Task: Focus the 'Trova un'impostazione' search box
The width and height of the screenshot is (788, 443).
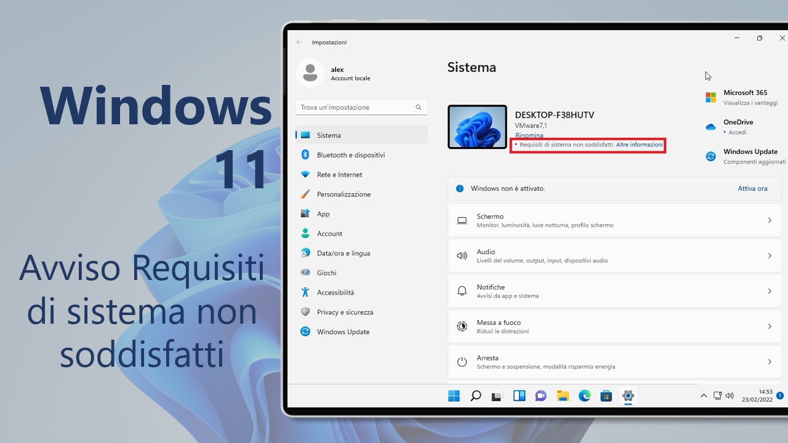Action: tap(361, 107)
